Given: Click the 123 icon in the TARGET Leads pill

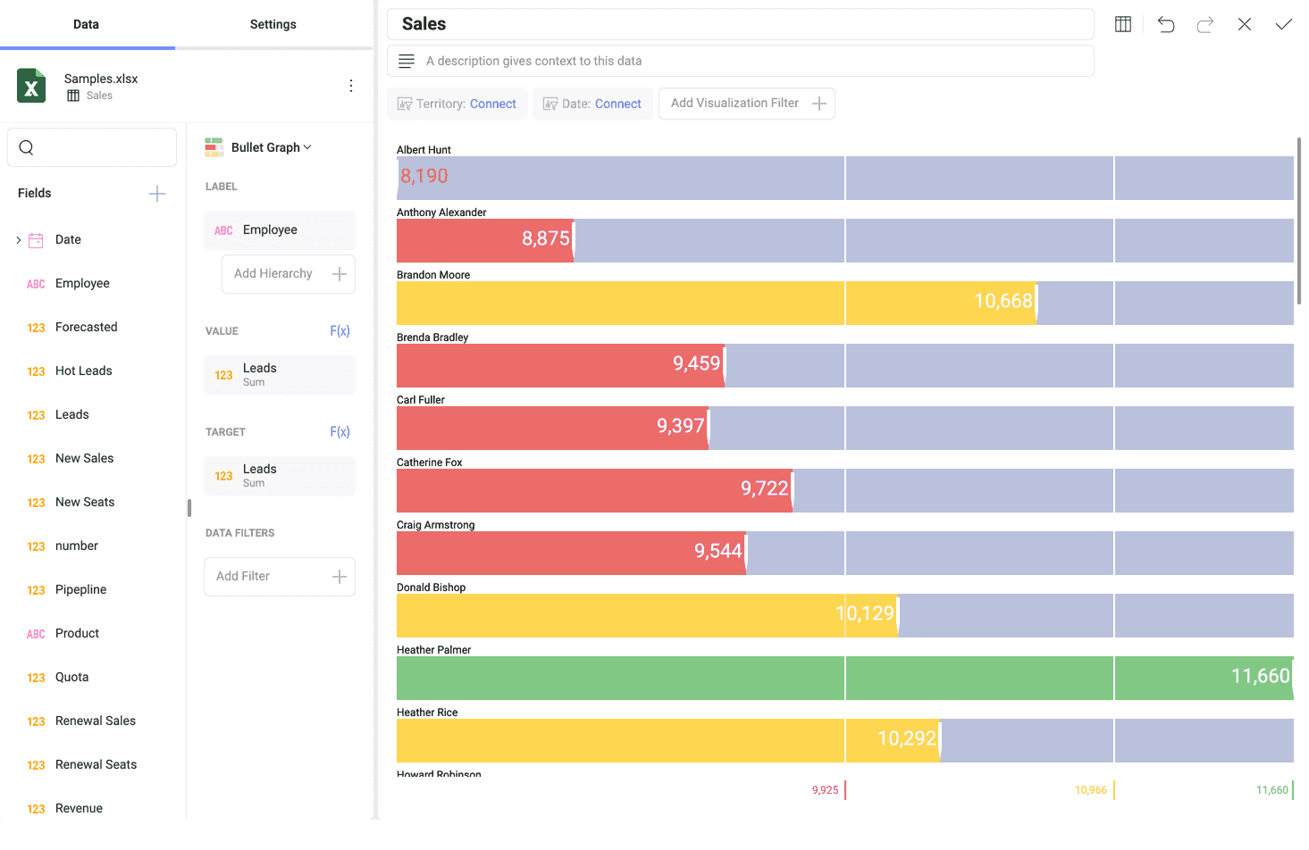Looking at the screenshot, I should tap(223, 476).
